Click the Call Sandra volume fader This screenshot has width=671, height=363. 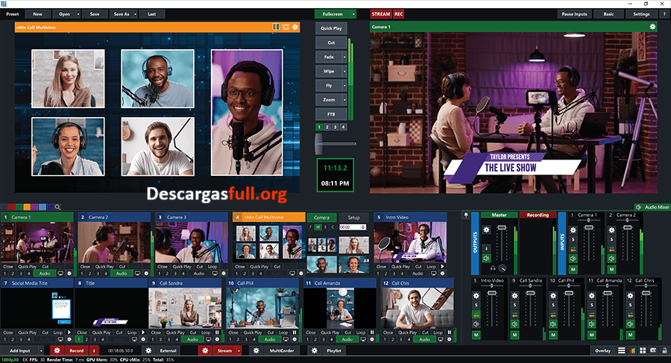(531, 293)
